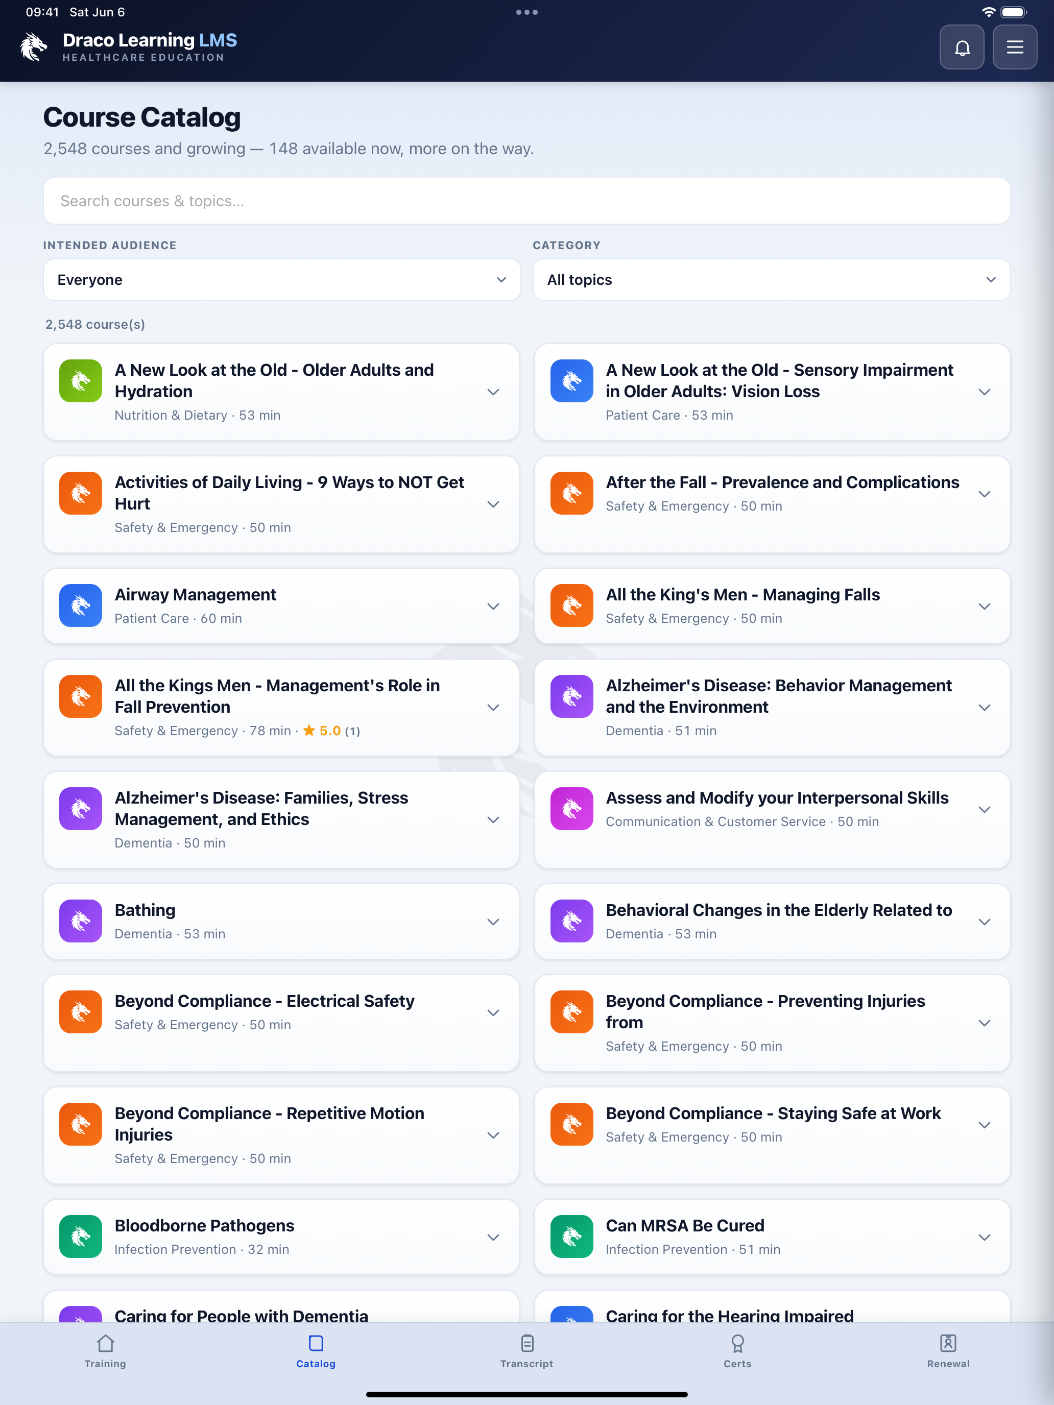Screen dimensions: 1054x1405
Task: Expand All the King's Men - Managing Falls chevron
Action: coord(984,607)
